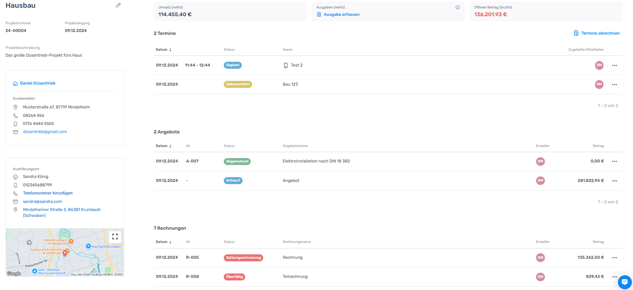This screenshot has height=290, width=633.
Task: Click the pencil edit icon next to Hausbau
Action: pos(118,5)
